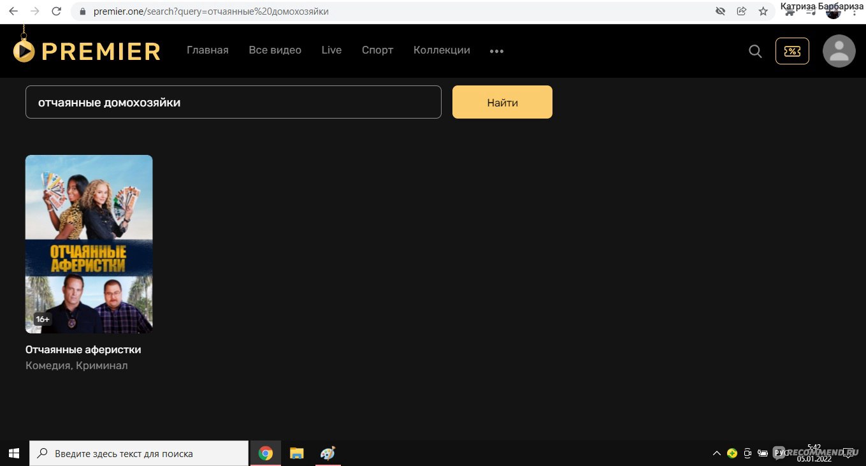Image resolution: width=866 pixels, height=466 pixels.
Task: Click the site padlock icon
Action: [82, 11]
